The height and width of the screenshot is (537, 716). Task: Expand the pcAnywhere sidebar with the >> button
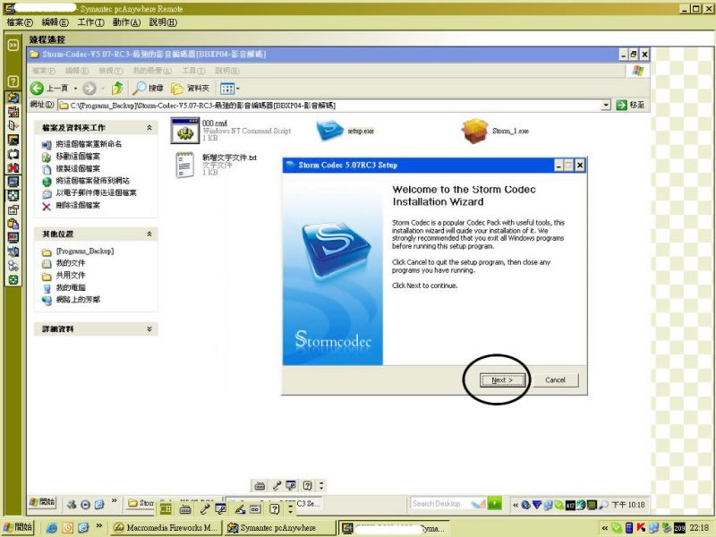(13, 45)
